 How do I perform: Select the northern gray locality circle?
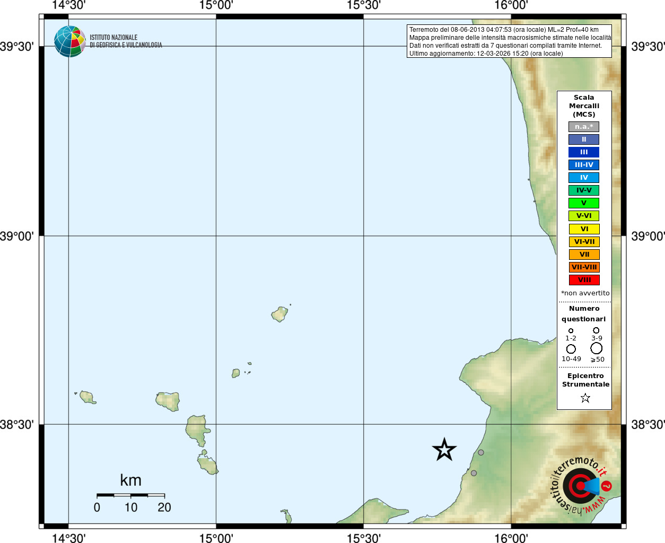(480, 452)
